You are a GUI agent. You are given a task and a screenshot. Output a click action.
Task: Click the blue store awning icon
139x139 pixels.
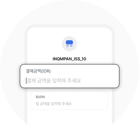click(x=69, y=43)
